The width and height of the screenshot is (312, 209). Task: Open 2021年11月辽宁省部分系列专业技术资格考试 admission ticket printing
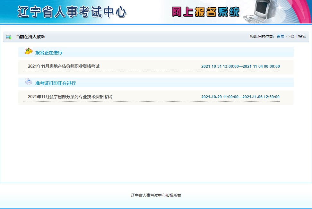pos(70,97)
